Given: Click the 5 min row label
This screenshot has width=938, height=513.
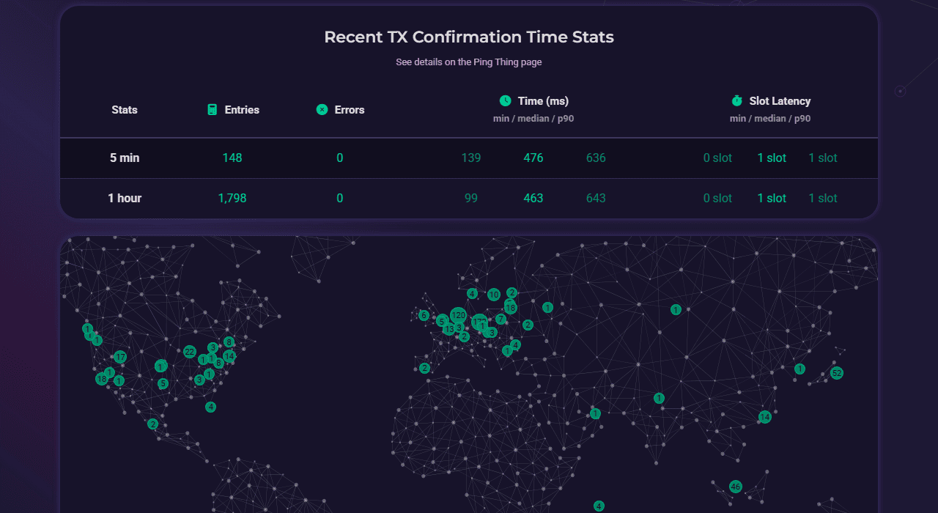Looking at the screenshot, I should click(x=125, y=158).
